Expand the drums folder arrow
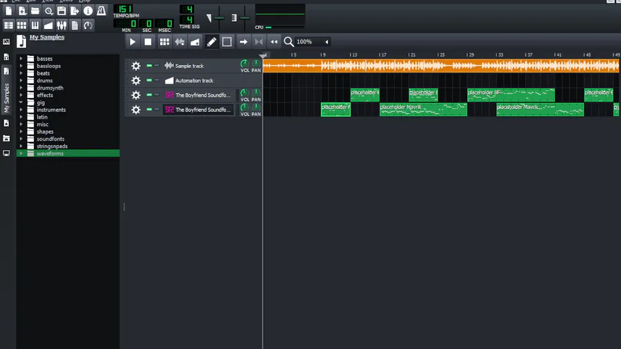621x349 pixels. (21, 80)
